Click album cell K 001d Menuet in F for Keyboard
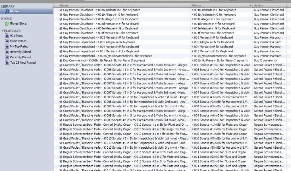 [213, 24]
